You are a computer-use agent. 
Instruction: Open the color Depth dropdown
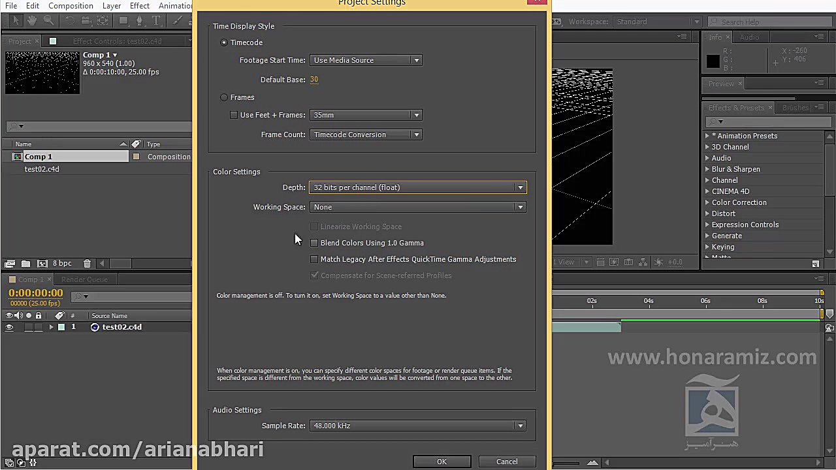click(x=418, y=187)
